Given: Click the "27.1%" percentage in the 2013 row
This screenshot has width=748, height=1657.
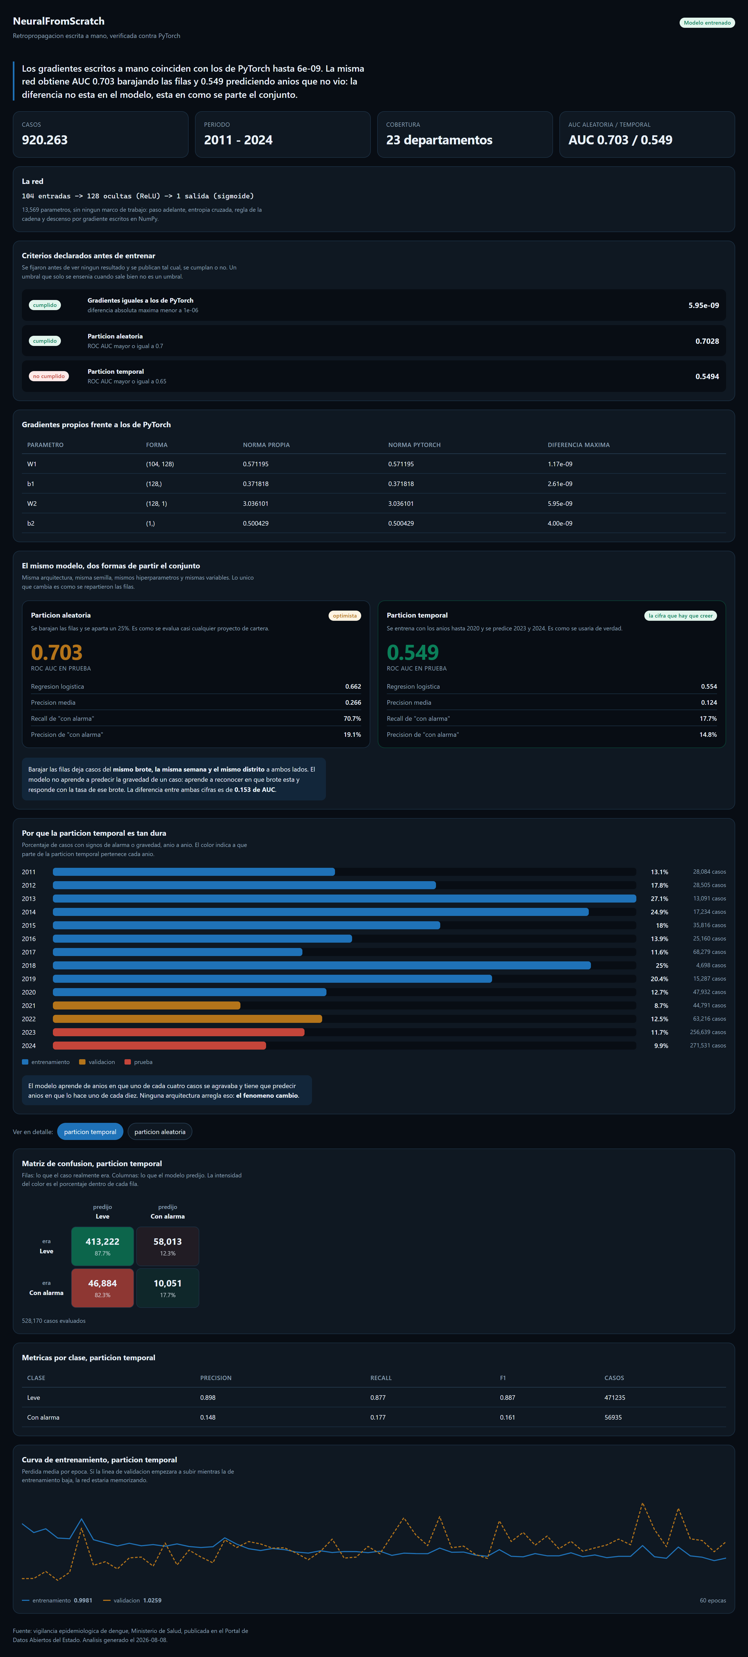Looking at the screenshot, I should [659, 899].
